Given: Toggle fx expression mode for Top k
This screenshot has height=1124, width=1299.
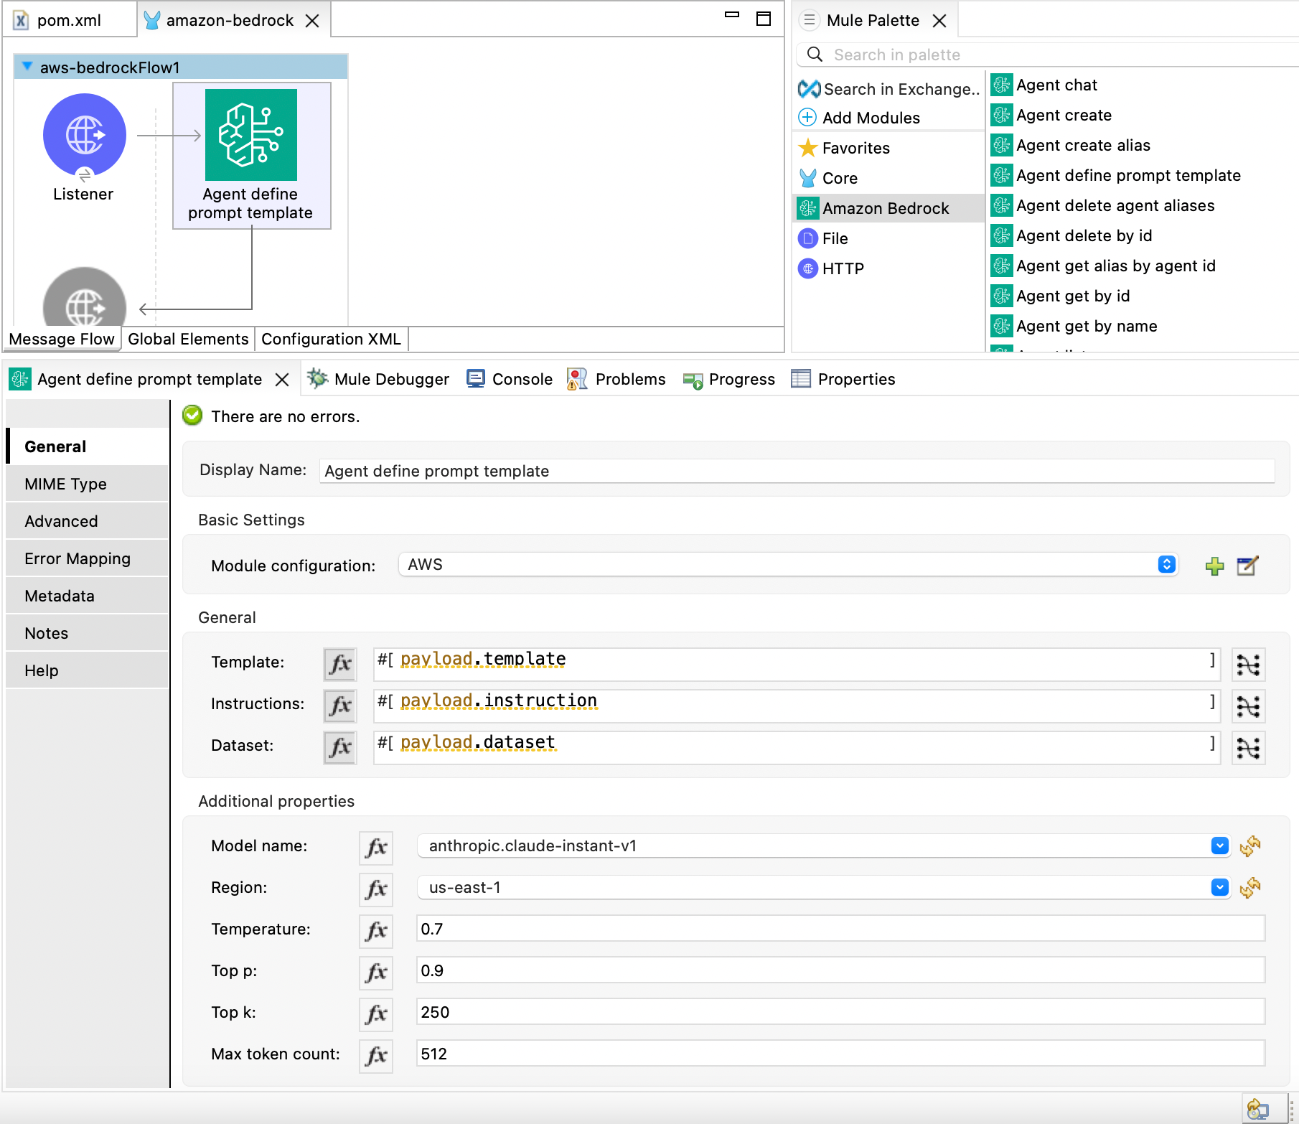Looking at the screenshot, I should point(376,1014).
